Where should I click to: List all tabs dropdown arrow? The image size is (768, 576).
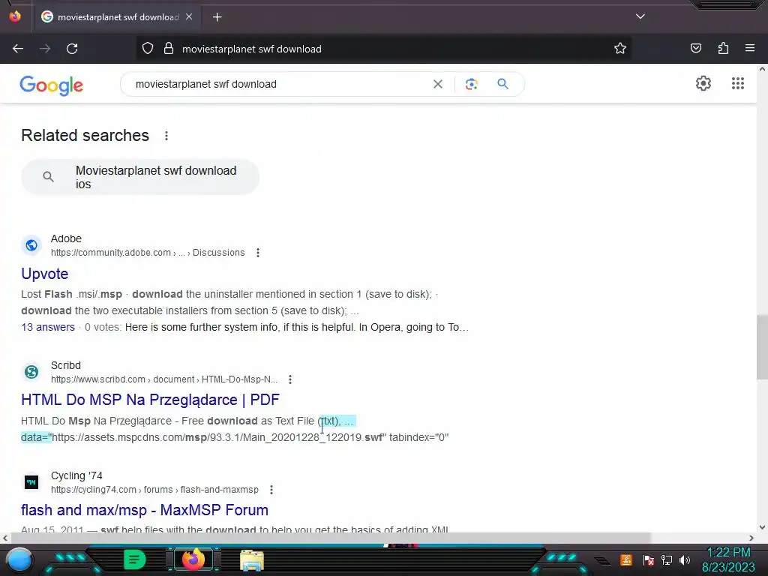point(640,16)
